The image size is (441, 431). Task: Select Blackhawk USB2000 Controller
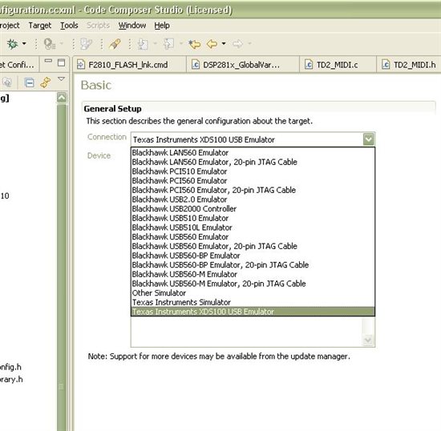point(253,208)
